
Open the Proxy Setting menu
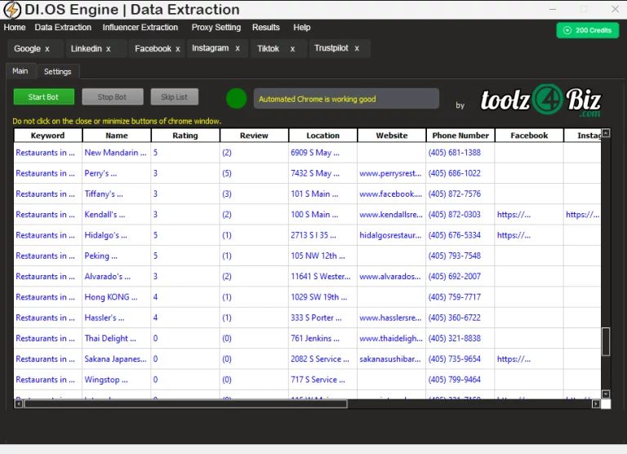(216, 27)
